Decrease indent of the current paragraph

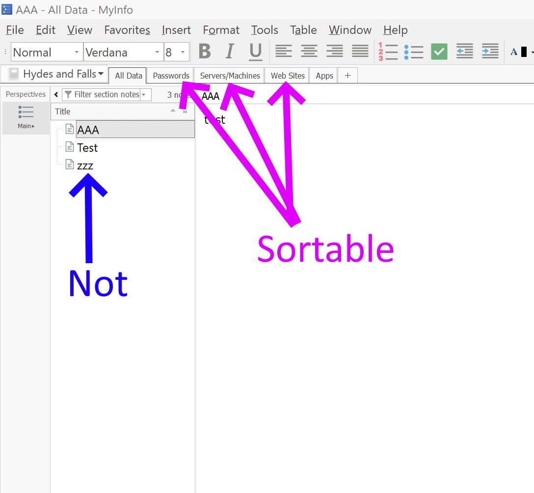(464, 52)
